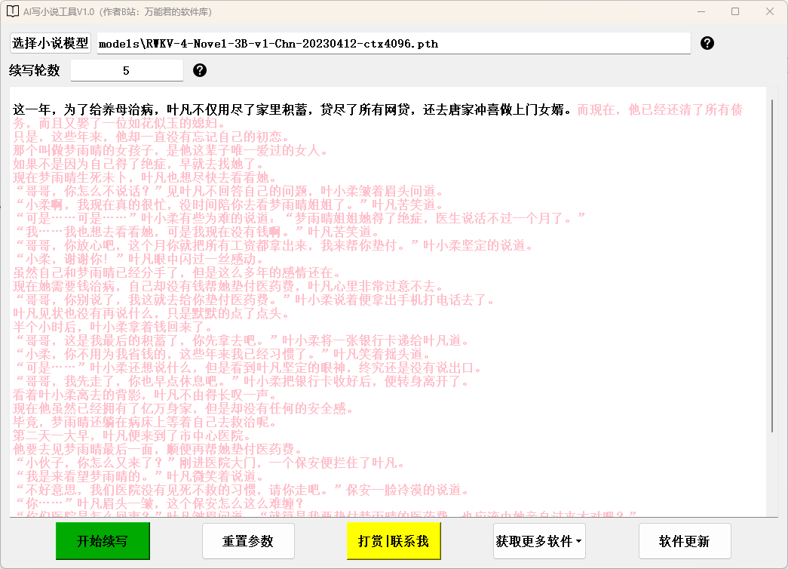Close the AI写小说工具 window
Viewport: 788px width, 569px height.
(769, 11)
